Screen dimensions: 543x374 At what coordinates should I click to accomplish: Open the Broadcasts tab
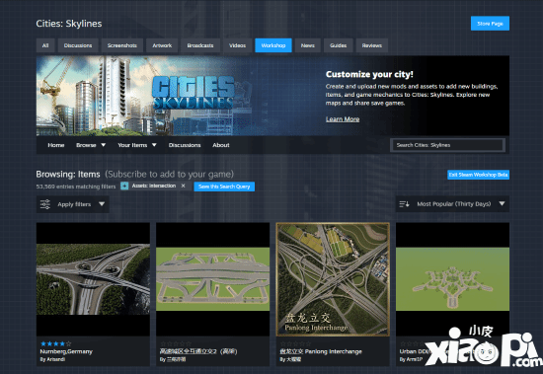pos(200,45)
